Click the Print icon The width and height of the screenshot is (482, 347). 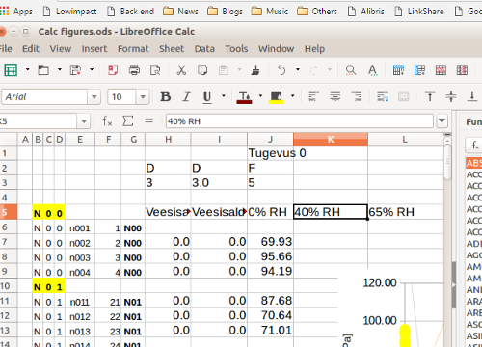(134, 69)
